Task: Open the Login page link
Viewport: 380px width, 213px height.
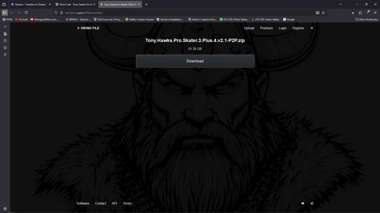Action: 283,28
